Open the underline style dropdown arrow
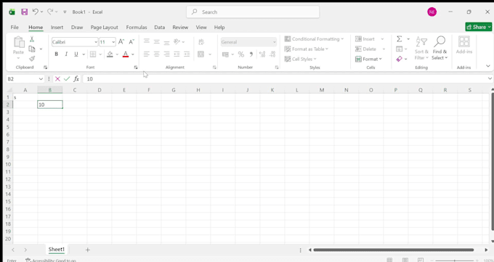Viewport: 494px width, 262px height. click(x=84, y=54)
